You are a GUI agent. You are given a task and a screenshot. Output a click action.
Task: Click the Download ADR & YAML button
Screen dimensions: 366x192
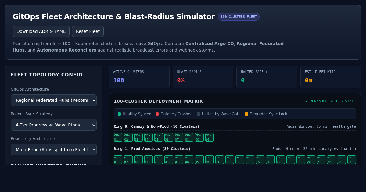41,31
